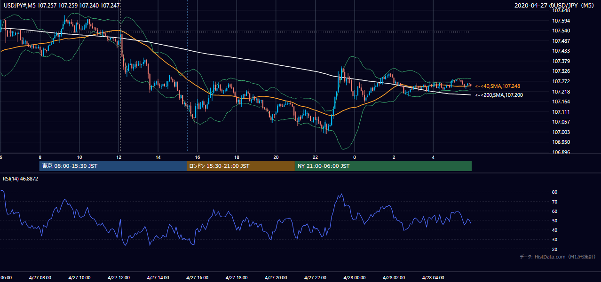Click the 107.594 price axis label
Screen dimensions: 601x282
[x=561, y=21]
